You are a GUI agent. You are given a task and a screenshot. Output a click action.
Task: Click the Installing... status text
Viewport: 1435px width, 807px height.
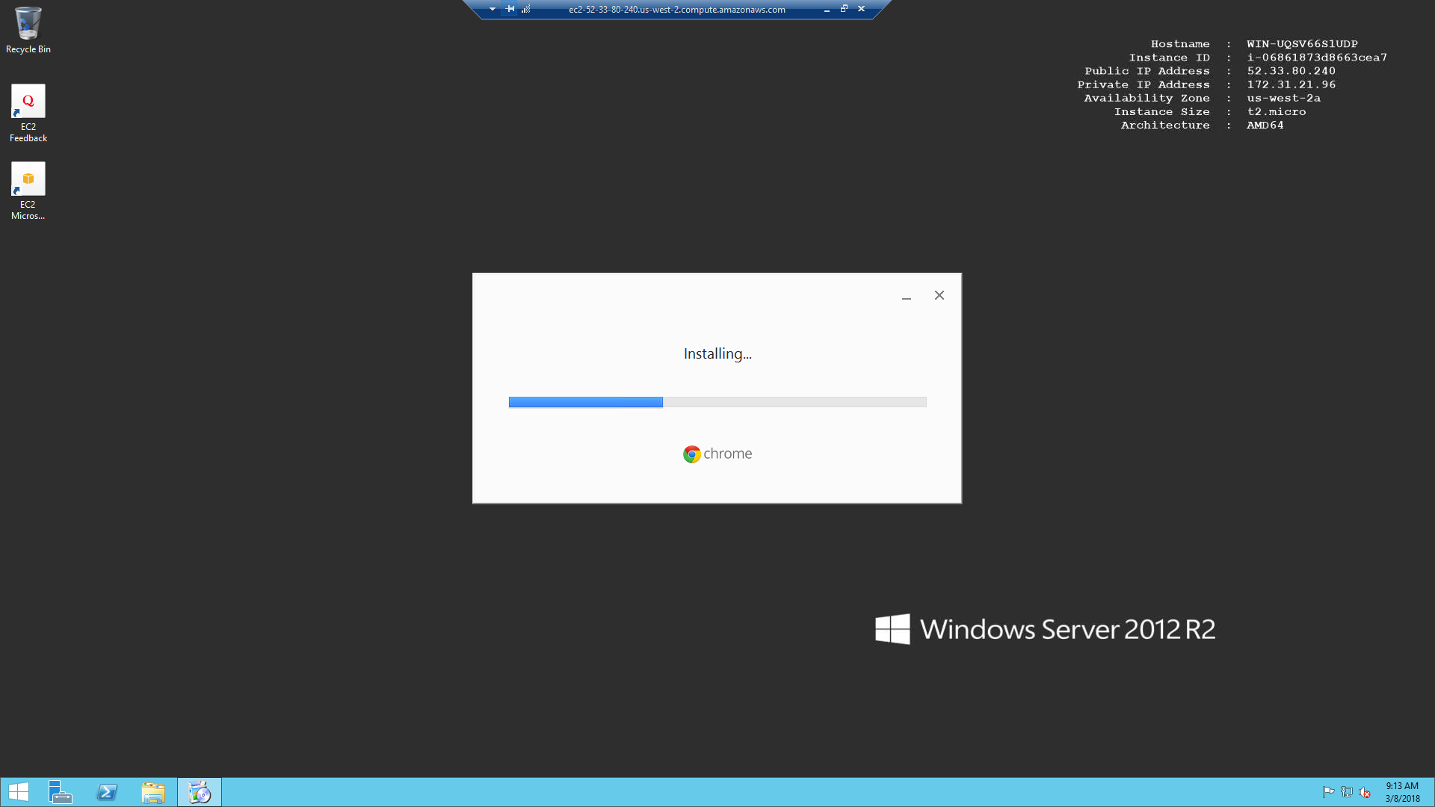pyautogui.click(x=717, y=353)
